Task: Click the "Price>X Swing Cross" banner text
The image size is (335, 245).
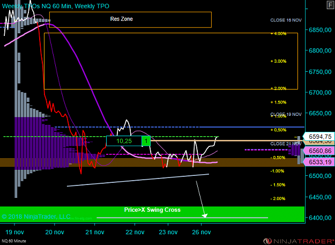Action: [152, 210]
